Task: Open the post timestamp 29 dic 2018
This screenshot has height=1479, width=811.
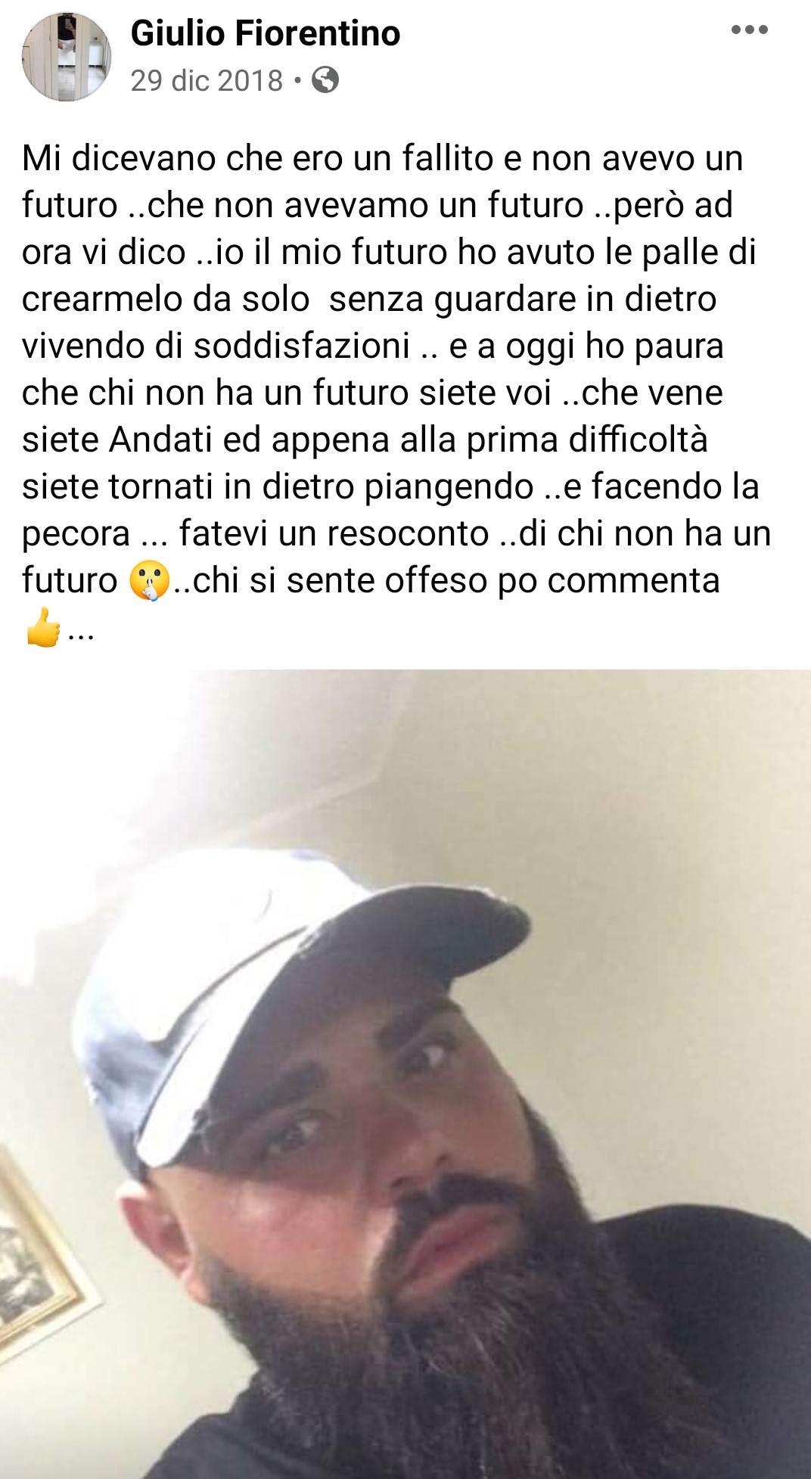Action: pos(207,80)
